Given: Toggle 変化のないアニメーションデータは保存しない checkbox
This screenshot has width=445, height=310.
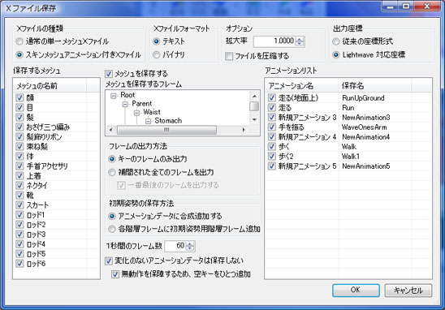Looking at the screenshot, I should (109, 260).
